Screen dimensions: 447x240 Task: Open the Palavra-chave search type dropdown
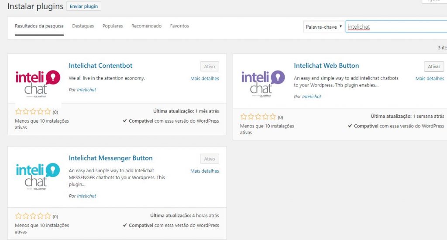pyautogui.click(x=323, y=27)
